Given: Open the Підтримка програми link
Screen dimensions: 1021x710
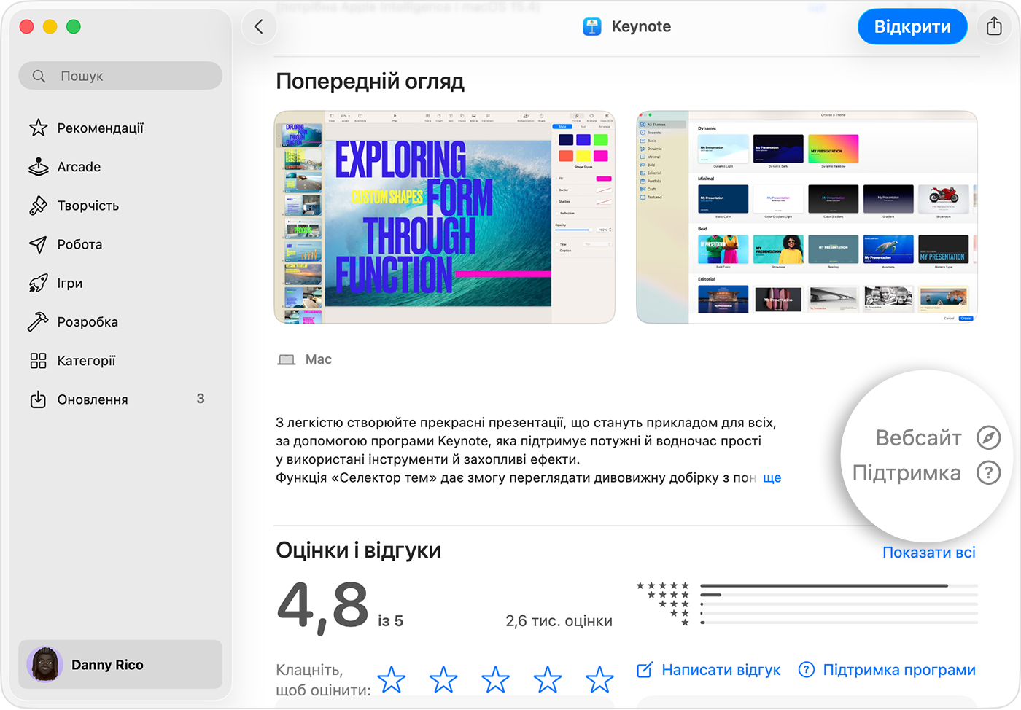Looking at the screenshot, I should point(898,669).
